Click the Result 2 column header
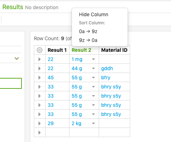This screenshot has height=142, width=171. [x=81, y=50]
